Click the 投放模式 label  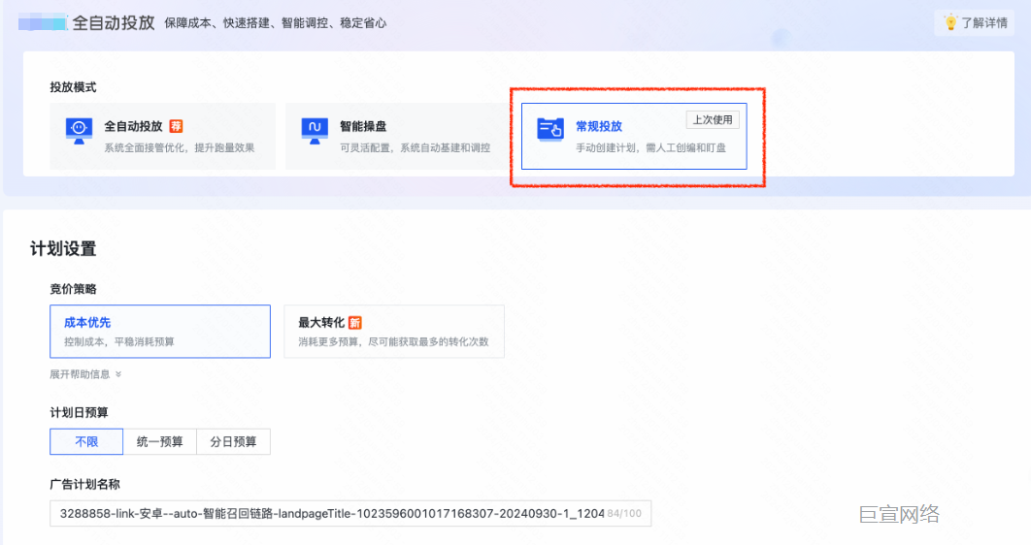73,87
